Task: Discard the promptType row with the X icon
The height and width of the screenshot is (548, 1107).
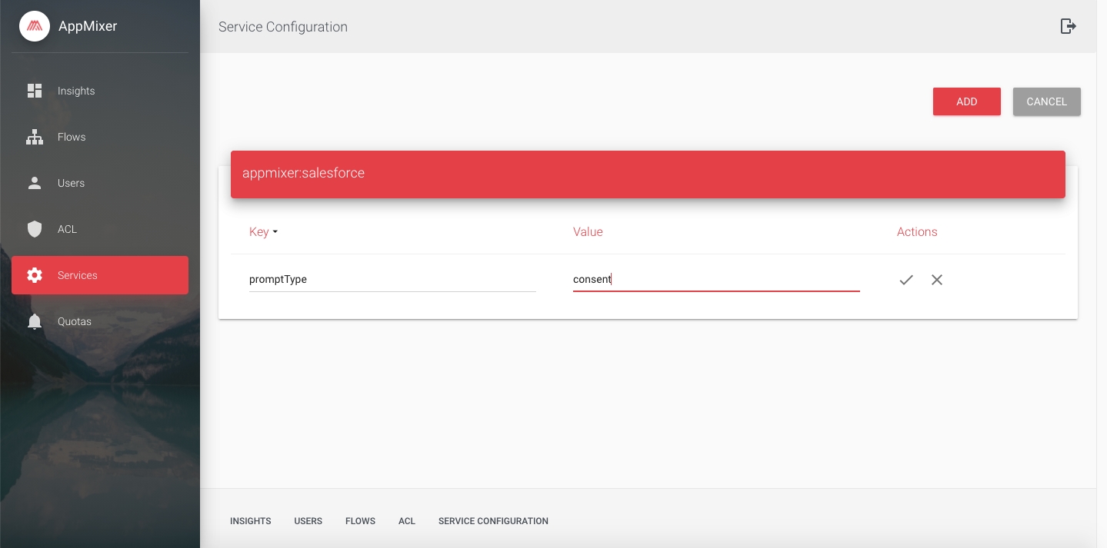Action: pos(937,280)
